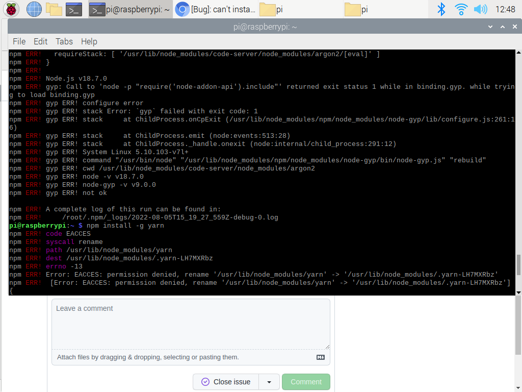
Task: Click the 'code EACCES' error line
Action: pos(68,234)
